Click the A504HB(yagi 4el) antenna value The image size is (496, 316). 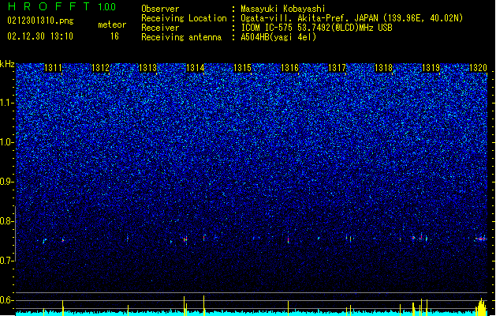click(x=278, y=37)
